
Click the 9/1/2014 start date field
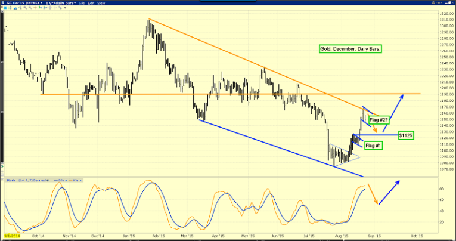(x=12, y=236)
